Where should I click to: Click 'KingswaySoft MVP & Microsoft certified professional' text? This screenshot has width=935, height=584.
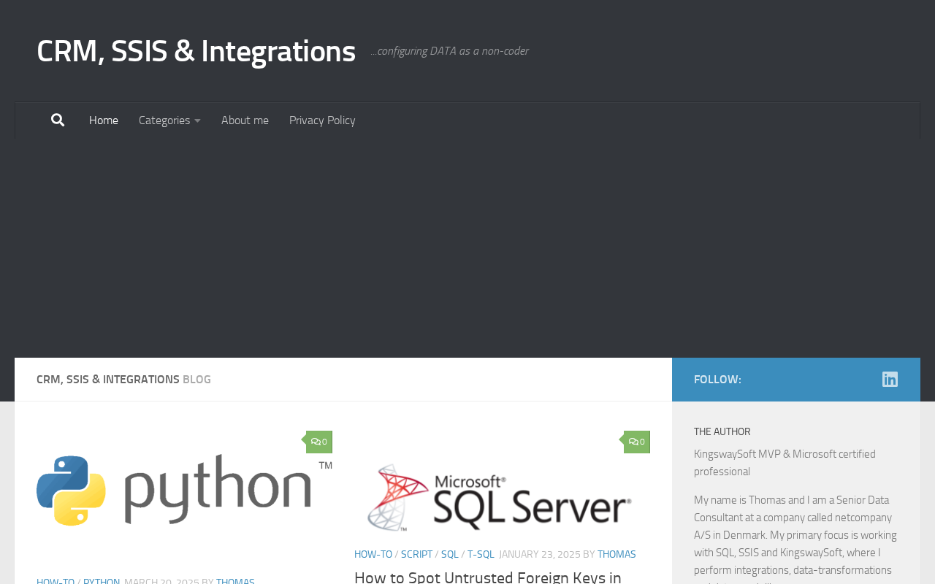(x=785, y=463)
